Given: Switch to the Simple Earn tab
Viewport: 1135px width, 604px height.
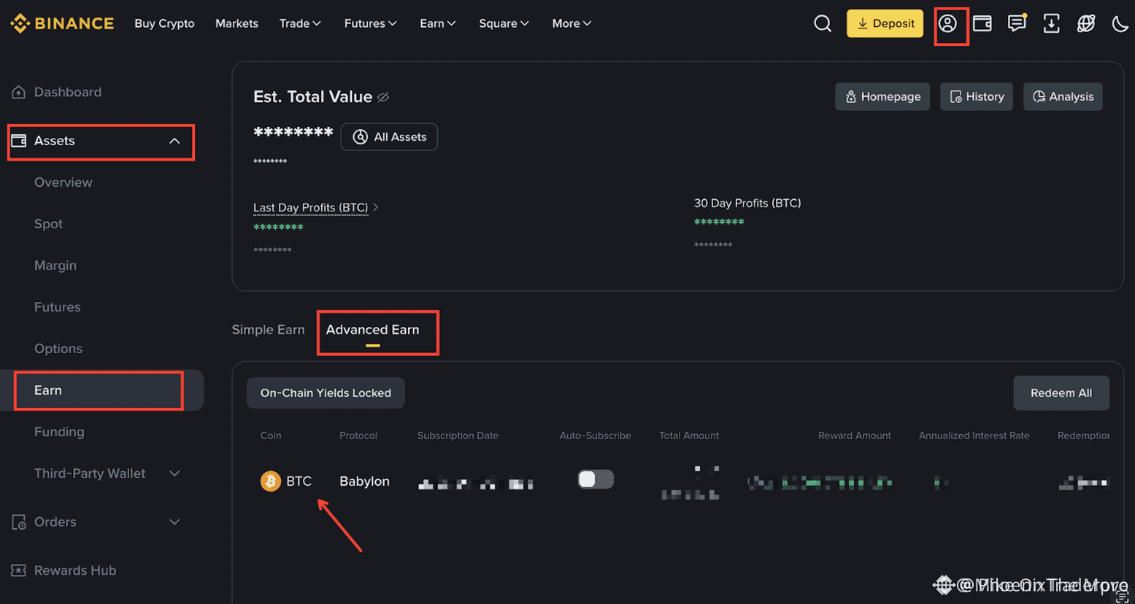Looking at the screenshot, I should (268, 330).
